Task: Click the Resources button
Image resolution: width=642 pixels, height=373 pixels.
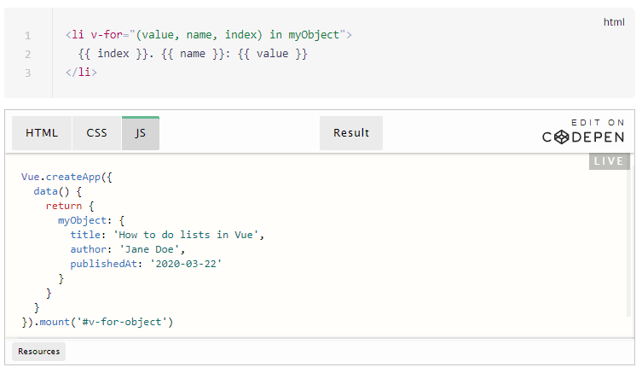Action: (x=39, y=352)
